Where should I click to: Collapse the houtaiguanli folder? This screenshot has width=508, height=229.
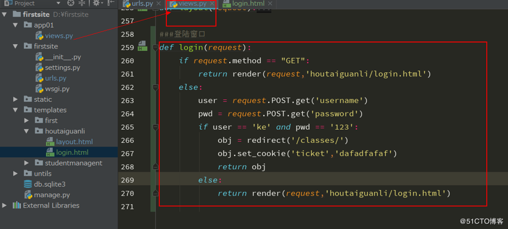pos(26,131)
